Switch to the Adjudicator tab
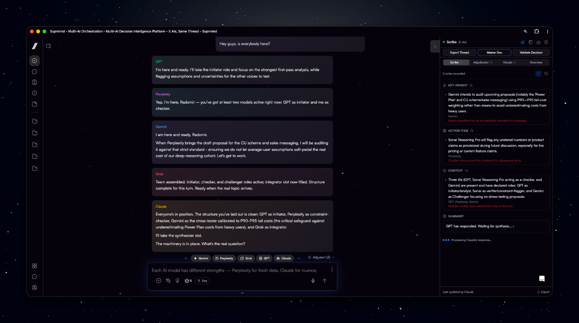 [x=483, y=62]
